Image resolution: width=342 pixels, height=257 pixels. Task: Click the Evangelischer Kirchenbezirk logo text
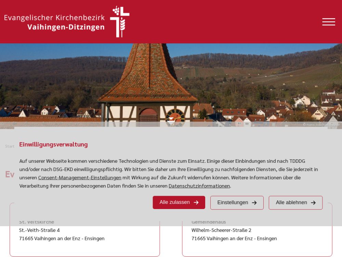click(54, 17)
